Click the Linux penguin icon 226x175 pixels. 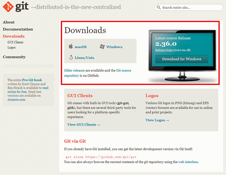click(71, 57)
